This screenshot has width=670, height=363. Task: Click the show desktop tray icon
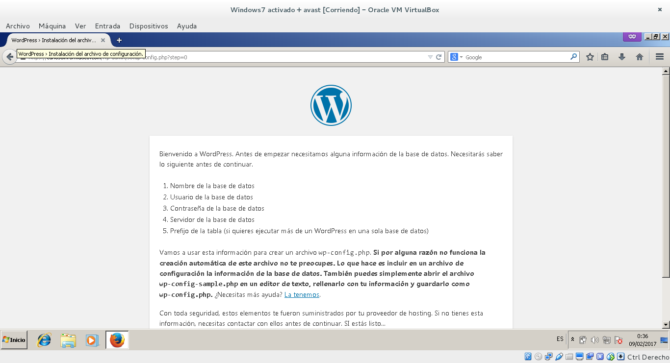tap(664, 340)
